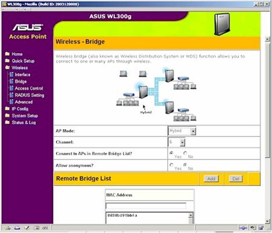Click the Interface page icon
Image resolution: width=272 pixels, height=233 pixels.
click(x=11, y=75)
